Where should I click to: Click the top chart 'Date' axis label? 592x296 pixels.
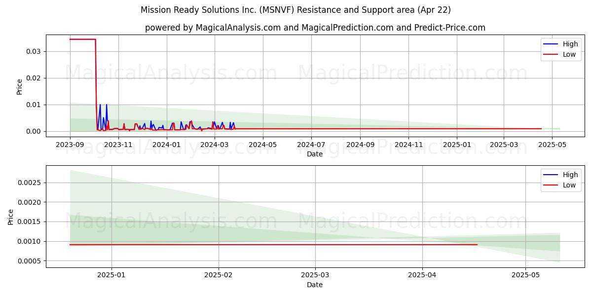tap(315, 154)
